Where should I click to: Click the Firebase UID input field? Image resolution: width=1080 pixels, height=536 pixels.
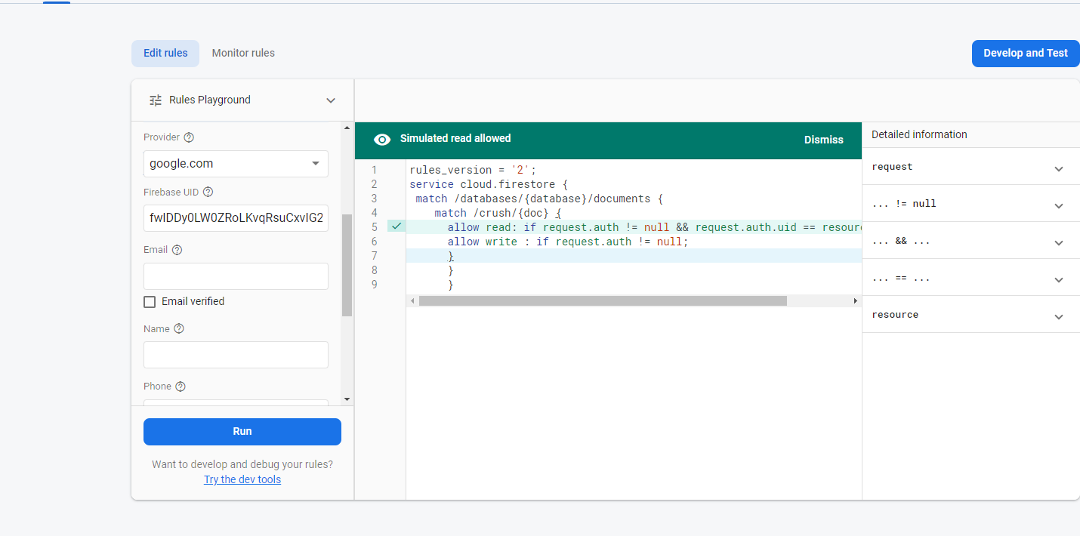coord(236,218)
